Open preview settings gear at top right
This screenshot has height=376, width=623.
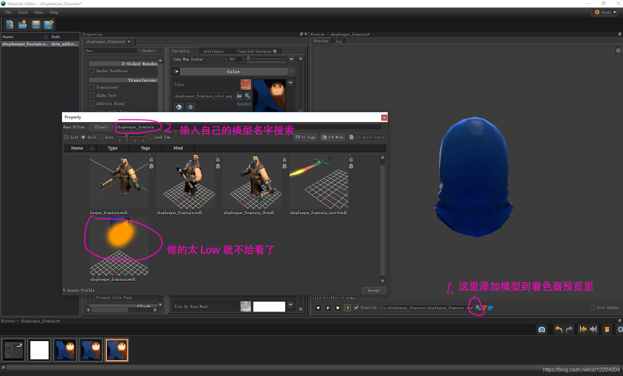(618, 51)
